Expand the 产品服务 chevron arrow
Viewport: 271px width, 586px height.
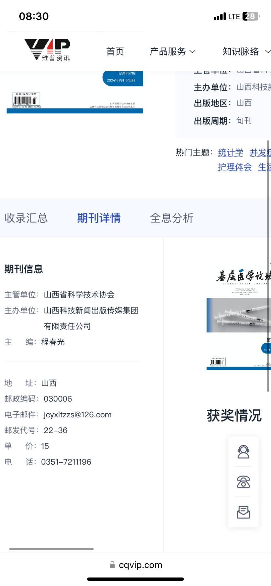pyautogui.click(x=192, y=51)
